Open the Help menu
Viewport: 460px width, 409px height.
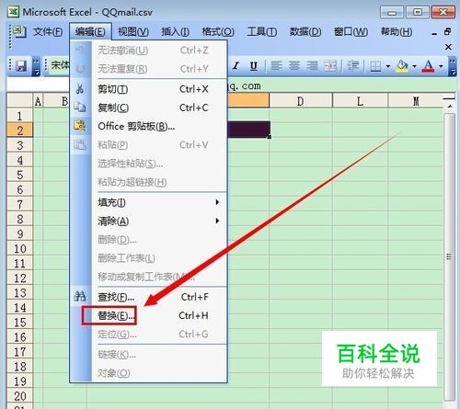(x=397, y=31)
